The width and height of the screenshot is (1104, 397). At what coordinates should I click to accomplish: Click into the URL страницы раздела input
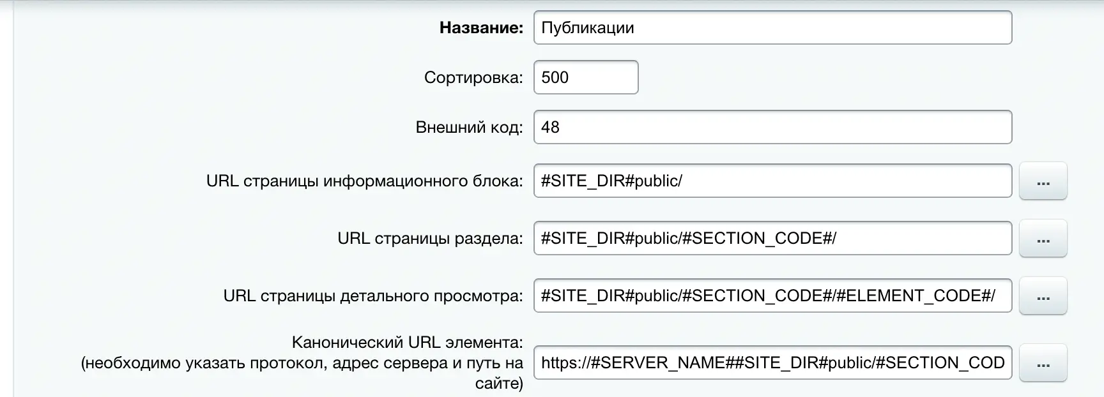tap(772, 238)
